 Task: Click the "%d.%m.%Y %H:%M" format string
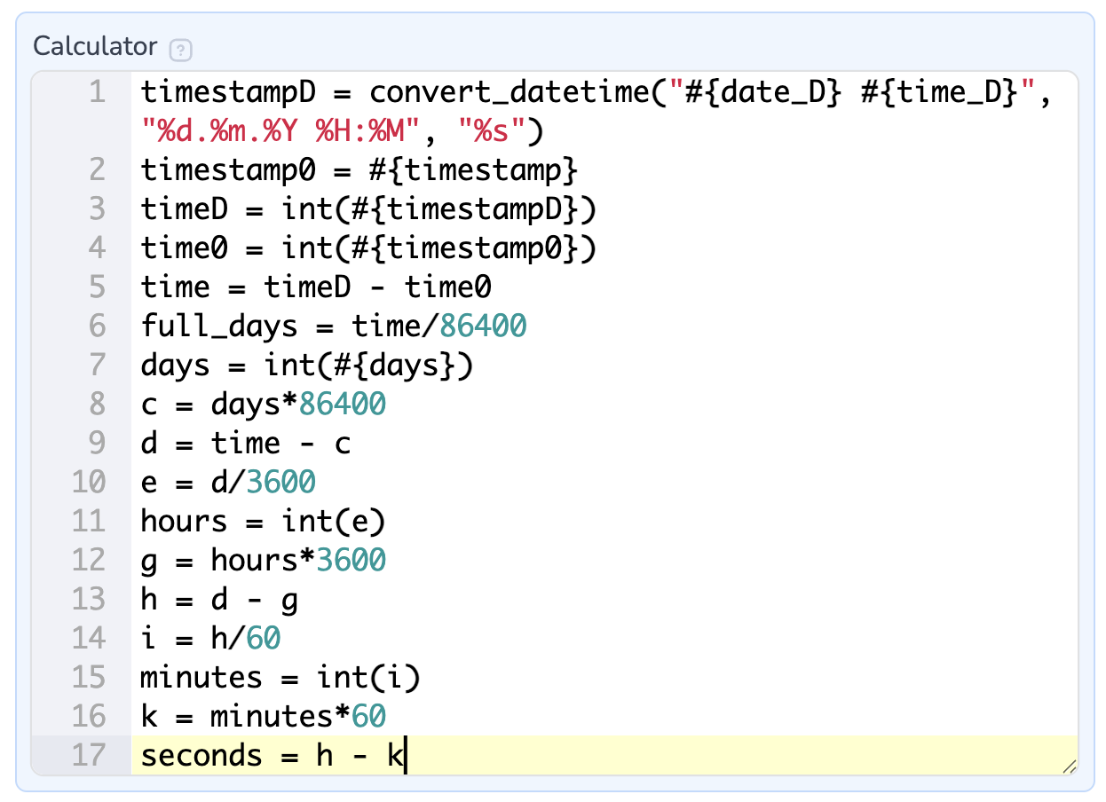point(280,131)
